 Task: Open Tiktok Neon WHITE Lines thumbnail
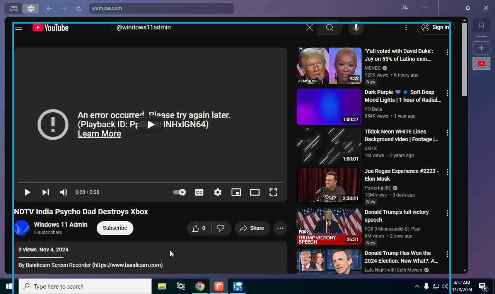coord(329,146)
